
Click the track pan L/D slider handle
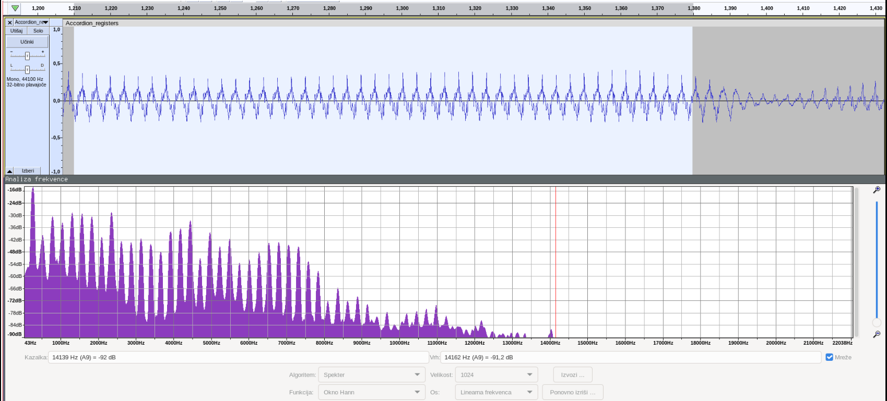[27, 69]
